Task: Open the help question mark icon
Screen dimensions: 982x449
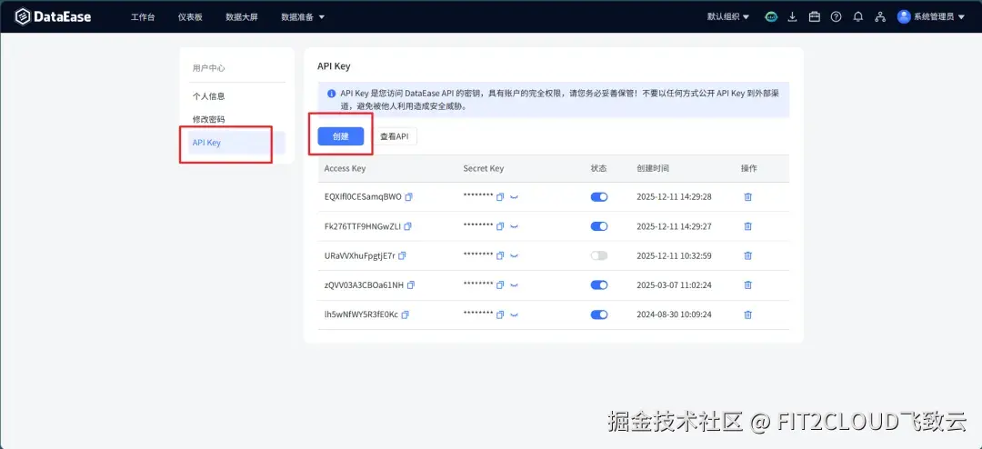Action: tap(837, 17)
